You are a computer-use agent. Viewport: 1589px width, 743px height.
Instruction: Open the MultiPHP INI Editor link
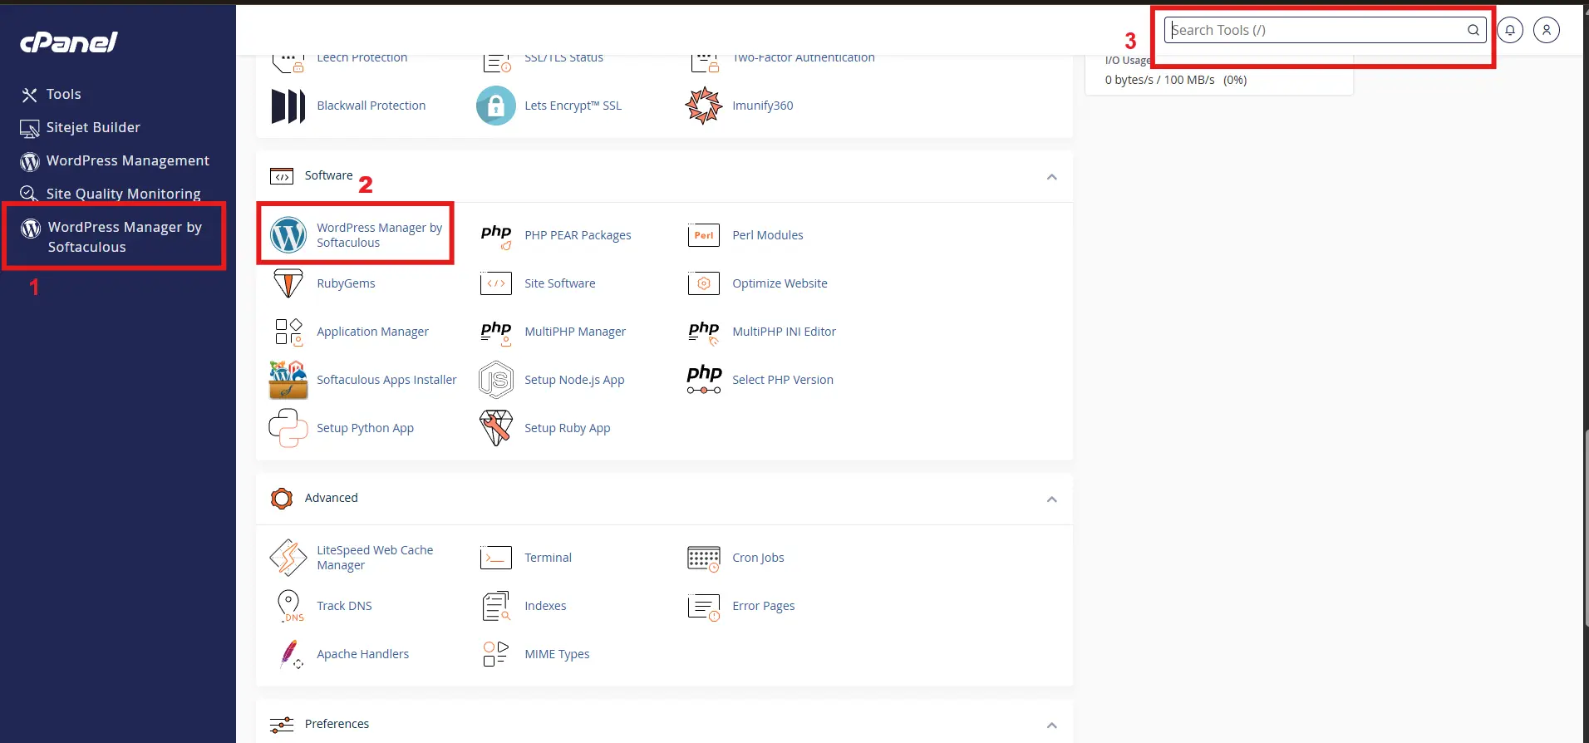(x=784, y=332)
